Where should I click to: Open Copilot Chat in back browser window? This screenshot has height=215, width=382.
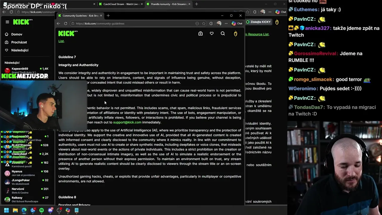(281, 12)
